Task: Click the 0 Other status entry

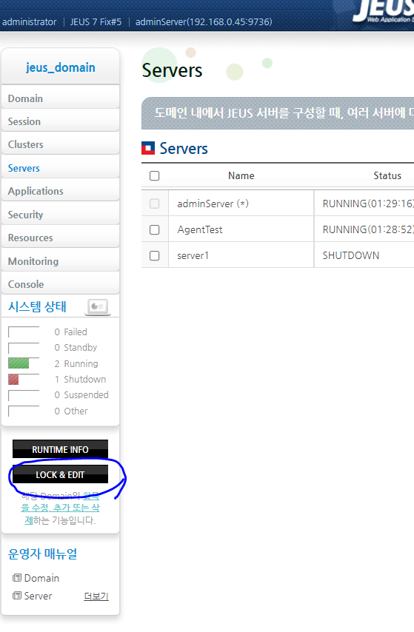Action: pos(71,411)
